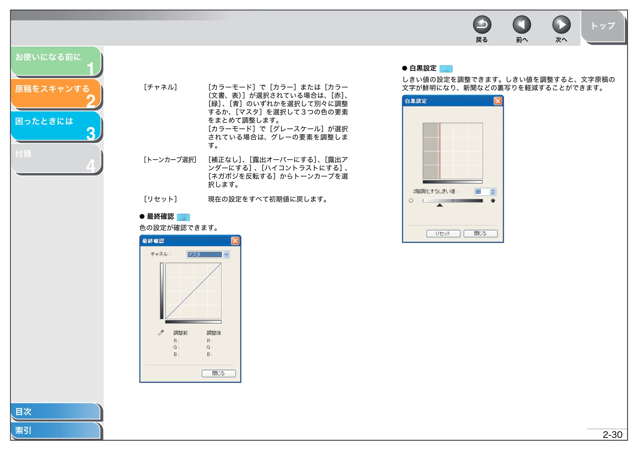Click 閉じる button in 白黒設定 dialog
The height and width of the screenshot is (450, 636).
[480, 233]
